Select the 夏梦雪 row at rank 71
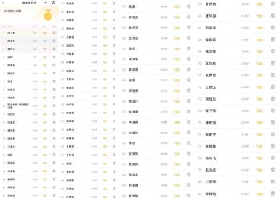 (237, 75)
